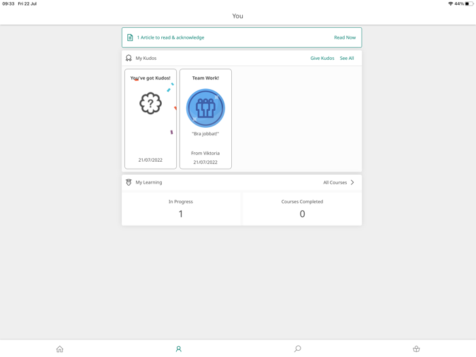Open the In Progress courses tile
The width and height of the screenshot is (476, 357).
(x=181, y=209)
